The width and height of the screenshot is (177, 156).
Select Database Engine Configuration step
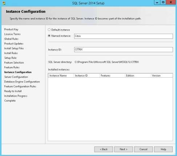22,82
